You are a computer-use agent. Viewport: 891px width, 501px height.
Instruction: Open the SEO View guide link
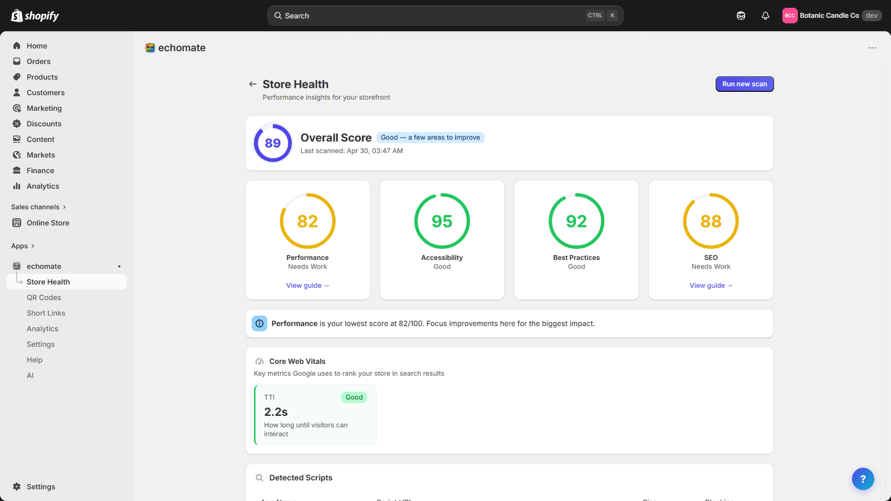point(711,286)
